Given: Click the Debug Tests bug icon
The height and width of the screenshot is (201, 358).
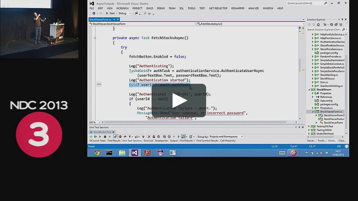Looking at the screenshot, I should point(105,137).
